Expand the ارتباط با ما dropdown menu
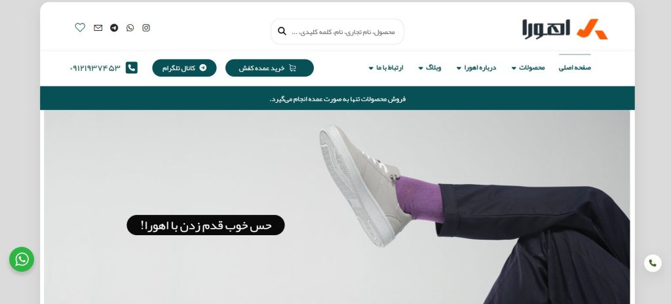 (386, 67)
